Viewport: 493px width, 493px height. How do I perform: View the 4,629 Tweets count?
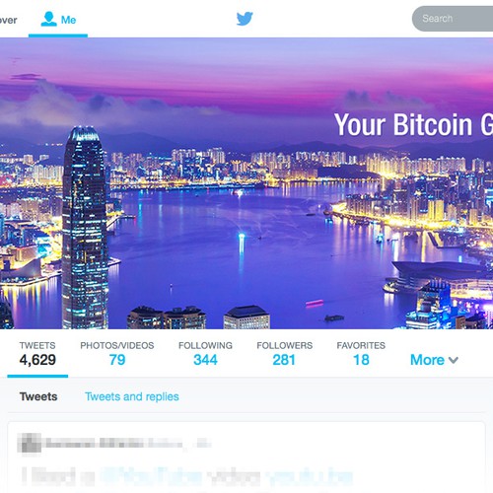click(x=37, y=354)
